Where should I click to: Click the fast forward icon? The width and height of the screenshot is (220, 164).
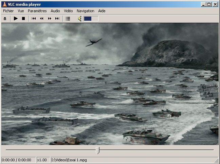50,19
